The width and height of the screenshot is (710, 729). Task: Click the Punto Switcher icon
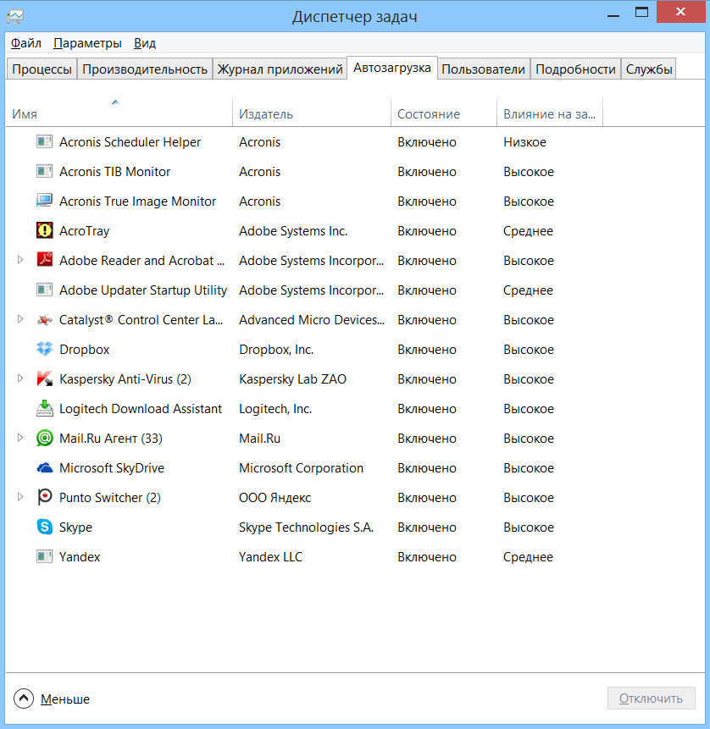click(45, 498)
